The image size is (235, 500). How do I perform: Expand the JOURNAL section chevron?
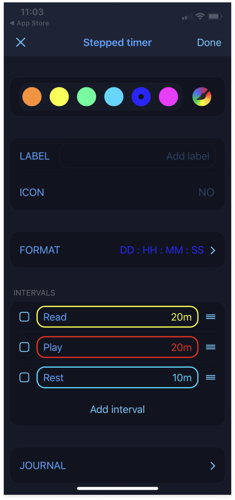tap(213, 466)
